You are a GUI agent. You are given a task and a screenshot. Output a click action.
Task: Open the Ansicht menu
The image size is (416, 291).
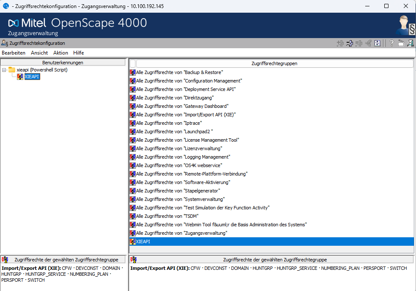point(39,53)
